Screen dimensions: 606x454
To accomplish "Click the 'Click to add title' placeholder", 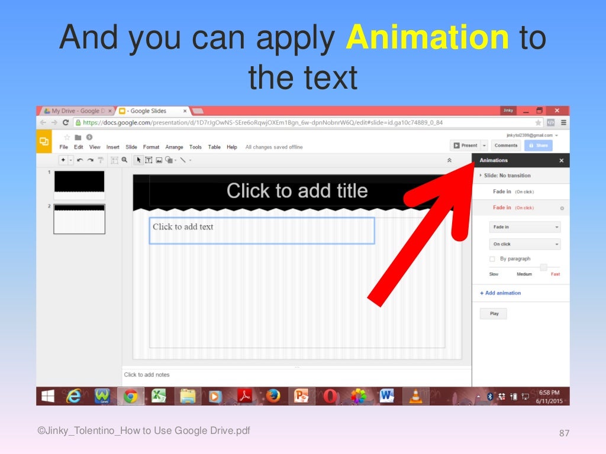I will [297, 191].
